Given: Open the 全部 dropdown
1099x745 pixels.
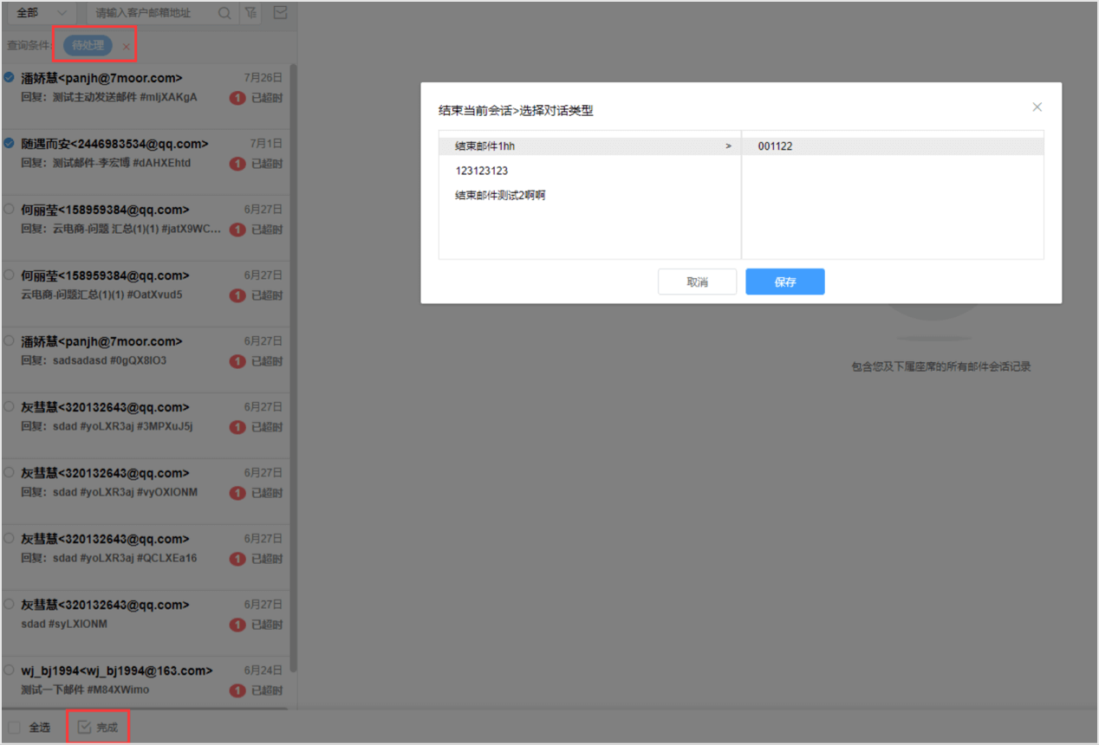Looking at the screenshot, I should (x=40, y=13).
